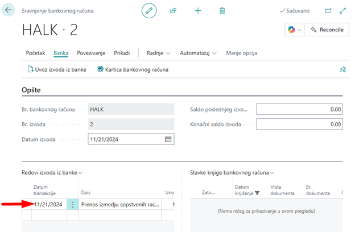Open the Copilot dropdown
355x232 pixels.
(294, 30)
